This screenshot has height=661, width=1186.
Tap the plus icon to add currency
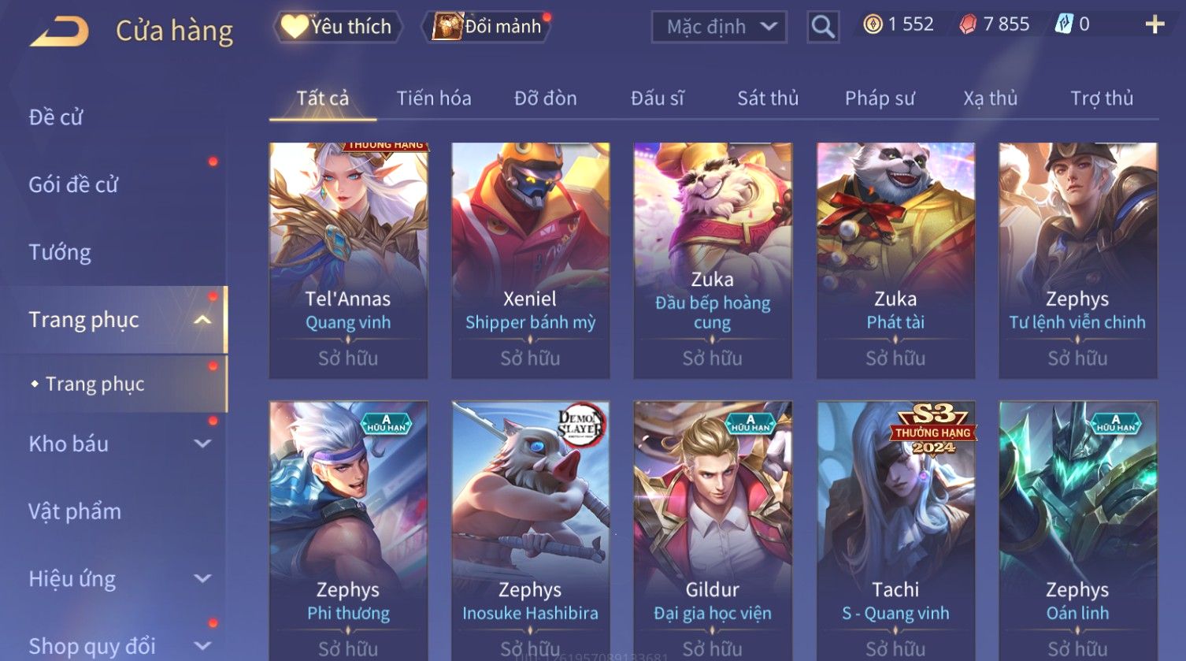1154,25
